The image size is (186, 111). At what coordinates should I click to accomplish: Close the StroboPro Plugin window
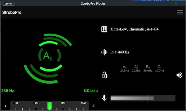pyautogui.click(x=182, y=3)
